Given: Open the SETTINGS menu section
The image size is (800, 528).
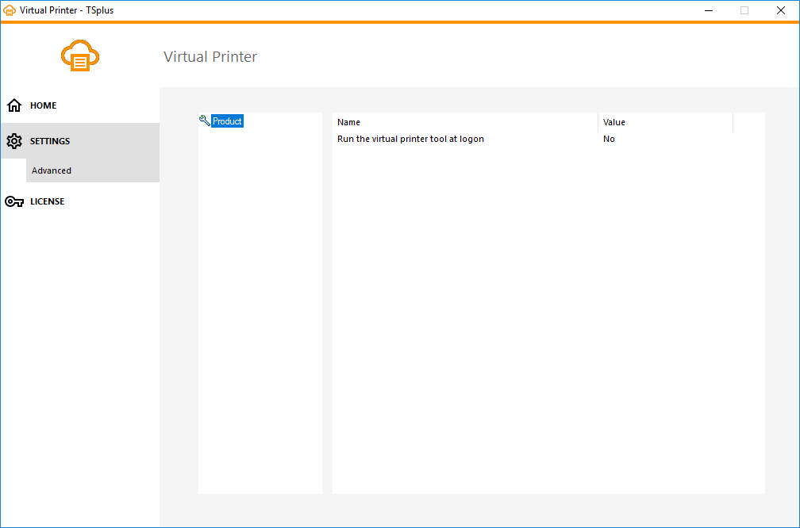Looking at the screenshot, I should pyautogui.click(x=50, y=140).
